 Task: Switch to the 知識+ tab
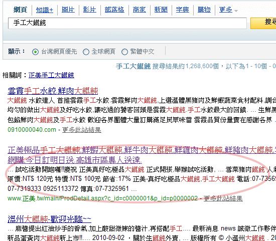(45, 10)
